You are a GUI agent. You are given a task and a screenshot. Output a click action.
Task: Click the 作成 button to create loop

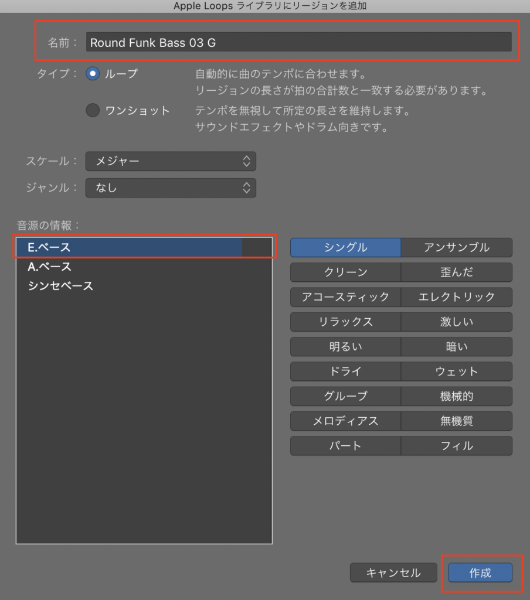tap(481, 573)
